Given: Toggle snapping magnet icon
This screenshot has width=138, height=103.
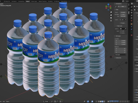Looking at the screenshot, I should tap(55, 102).
